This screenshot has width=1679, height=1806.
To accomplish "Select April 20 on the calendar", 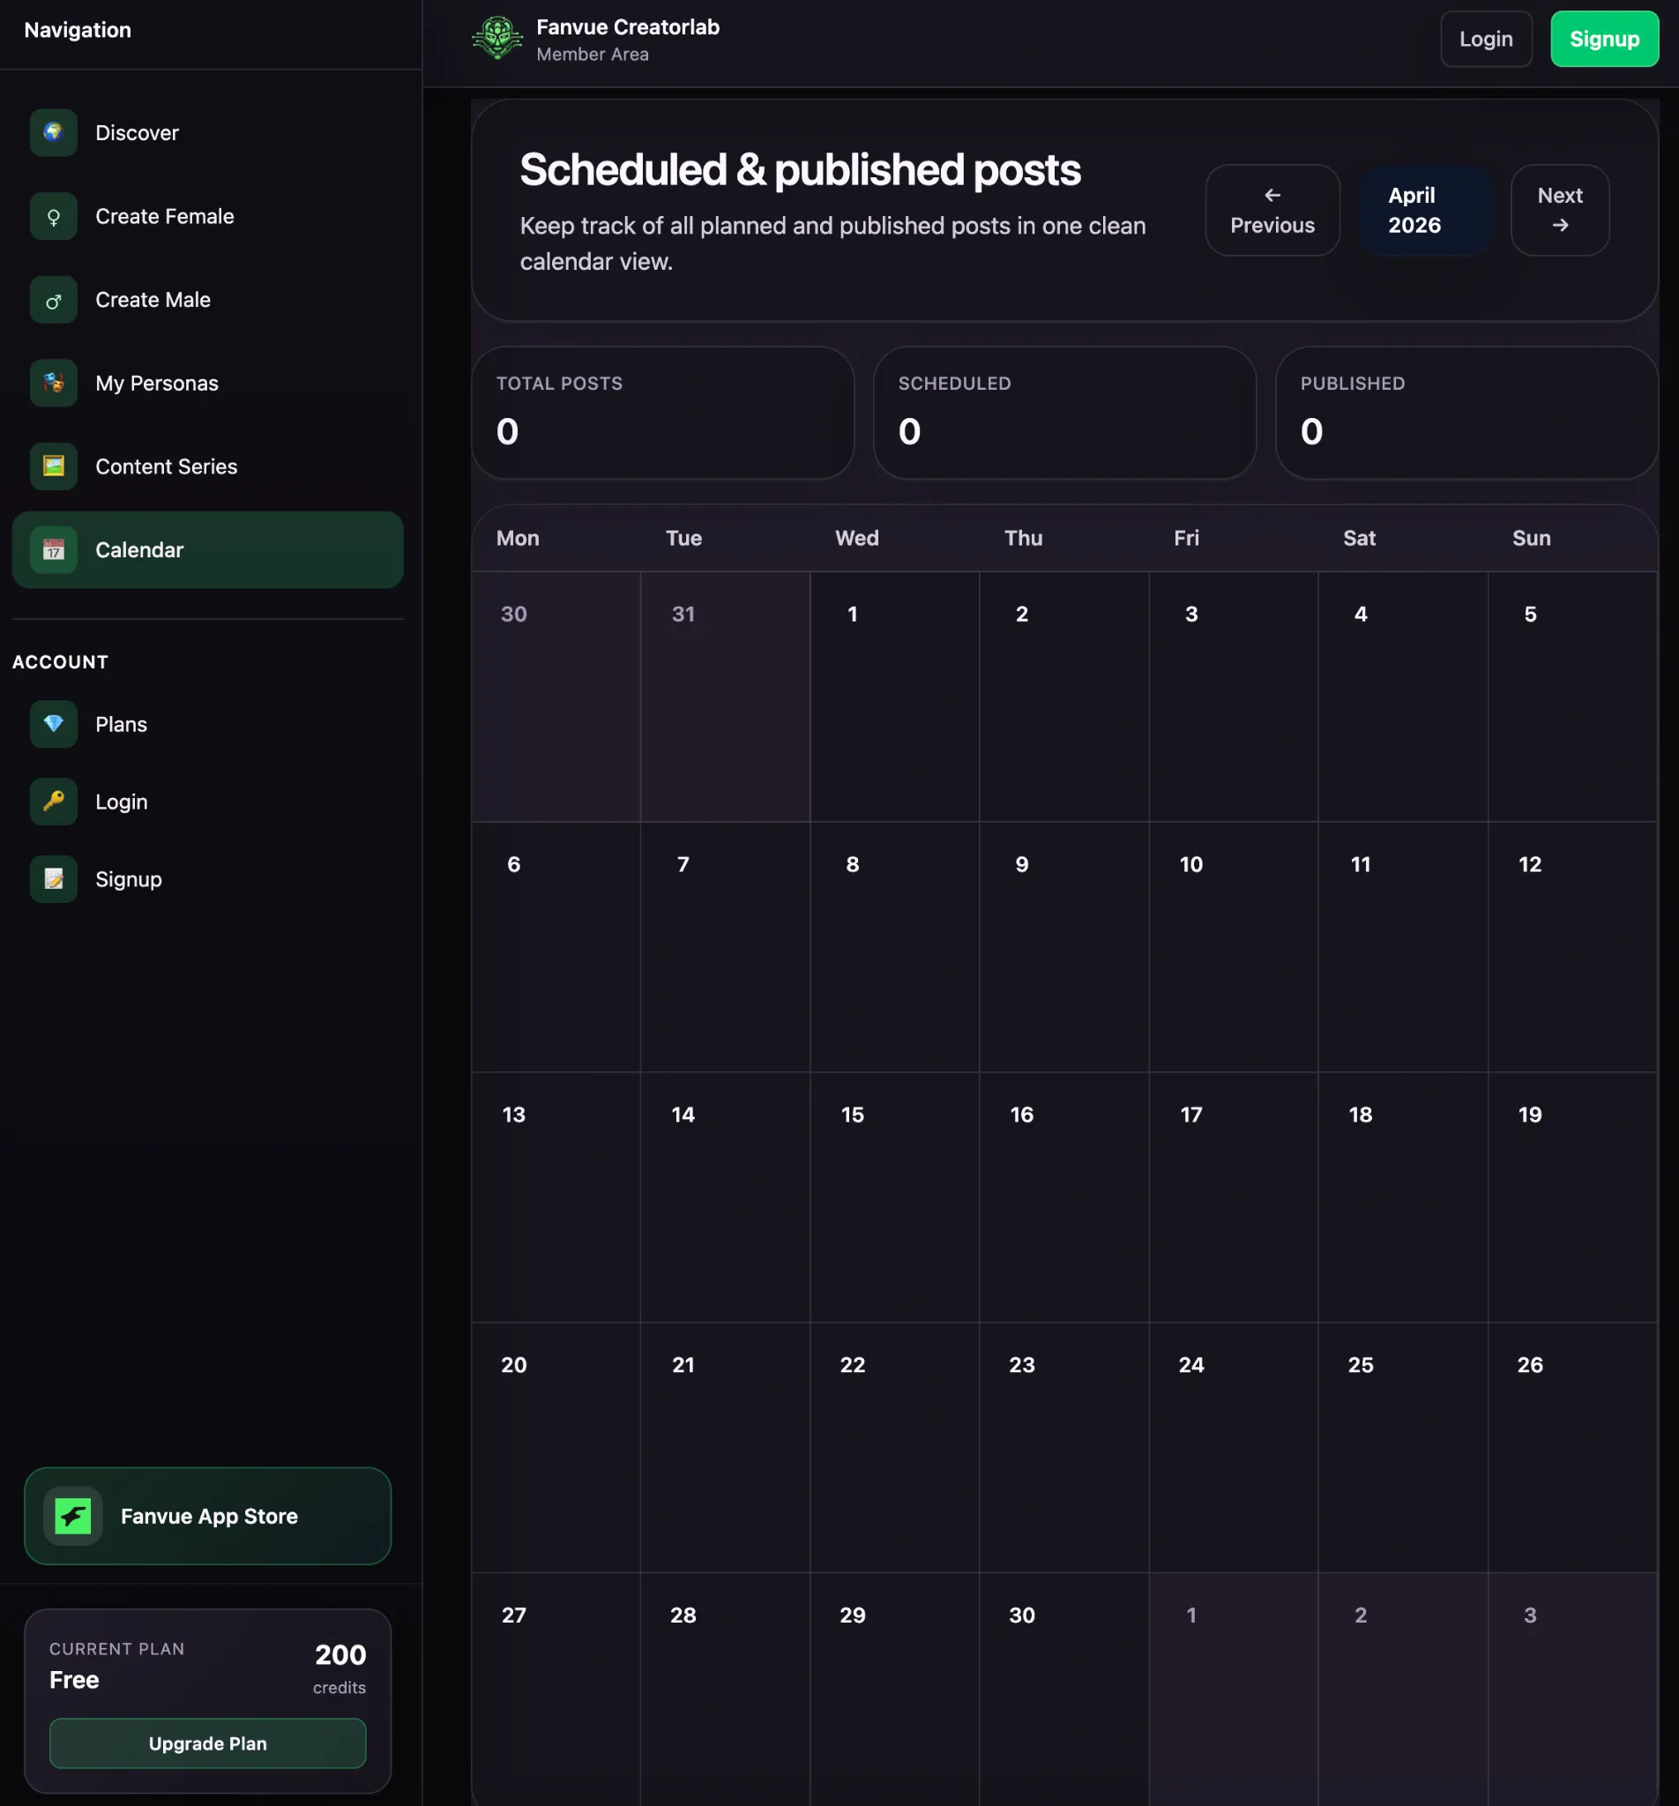I will (556, 1447).
